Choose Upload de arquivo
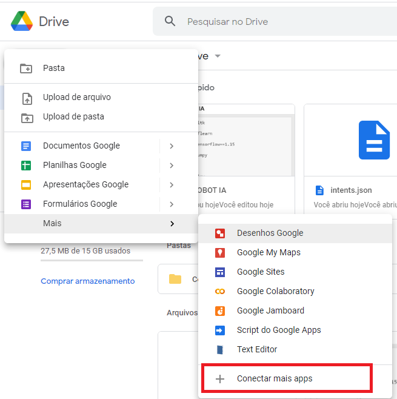The image size is (397, 399). pyautogui.click(x=101, y=97)
